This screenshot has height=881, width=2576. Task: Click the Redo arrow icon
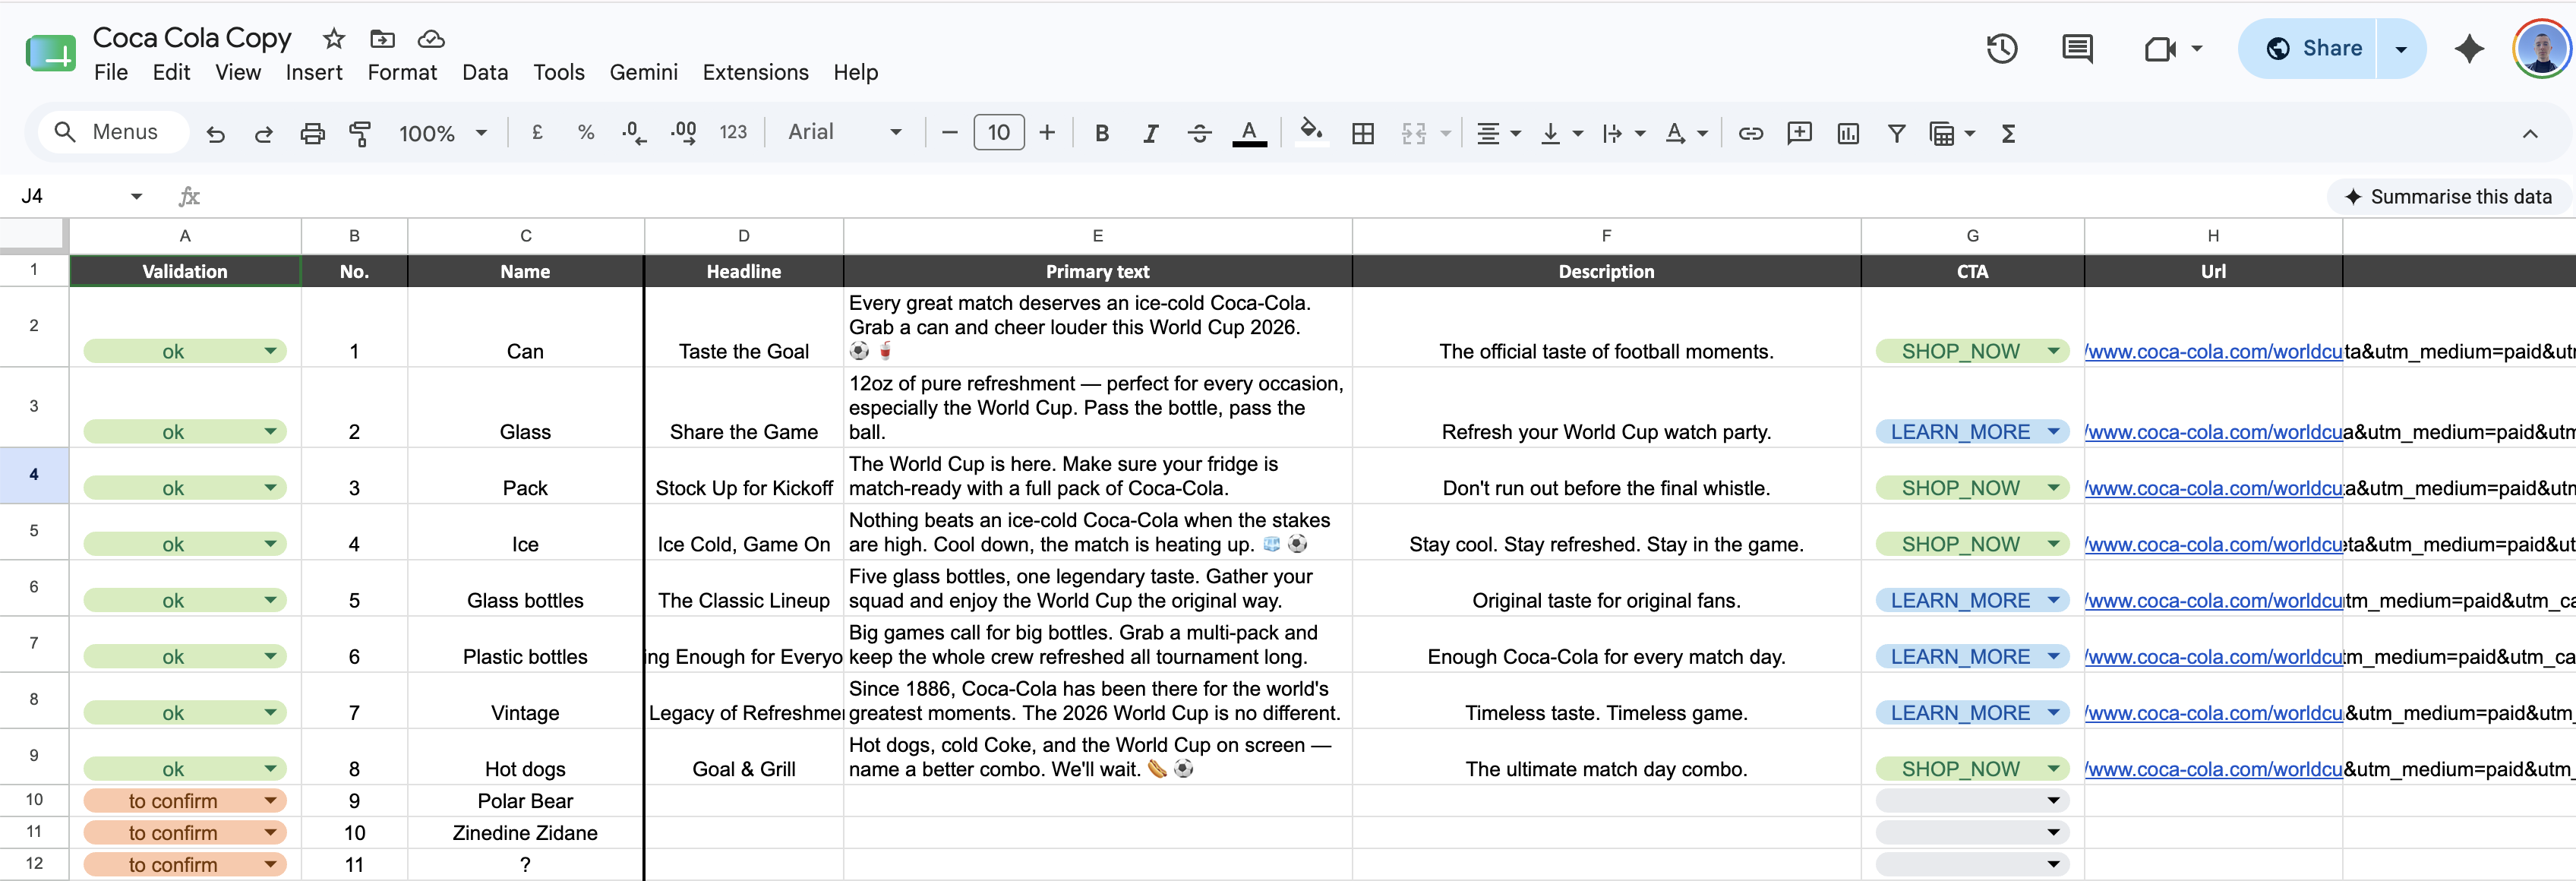click(264, 133)
